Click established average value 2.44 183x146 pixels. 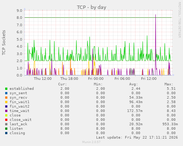[136, 89]
